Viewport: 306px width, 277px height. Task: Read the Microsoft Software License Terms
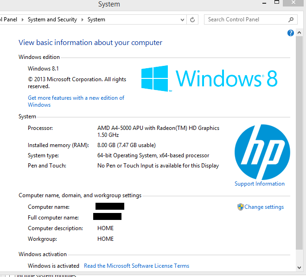pyautogui.click(x=136, y=266)
